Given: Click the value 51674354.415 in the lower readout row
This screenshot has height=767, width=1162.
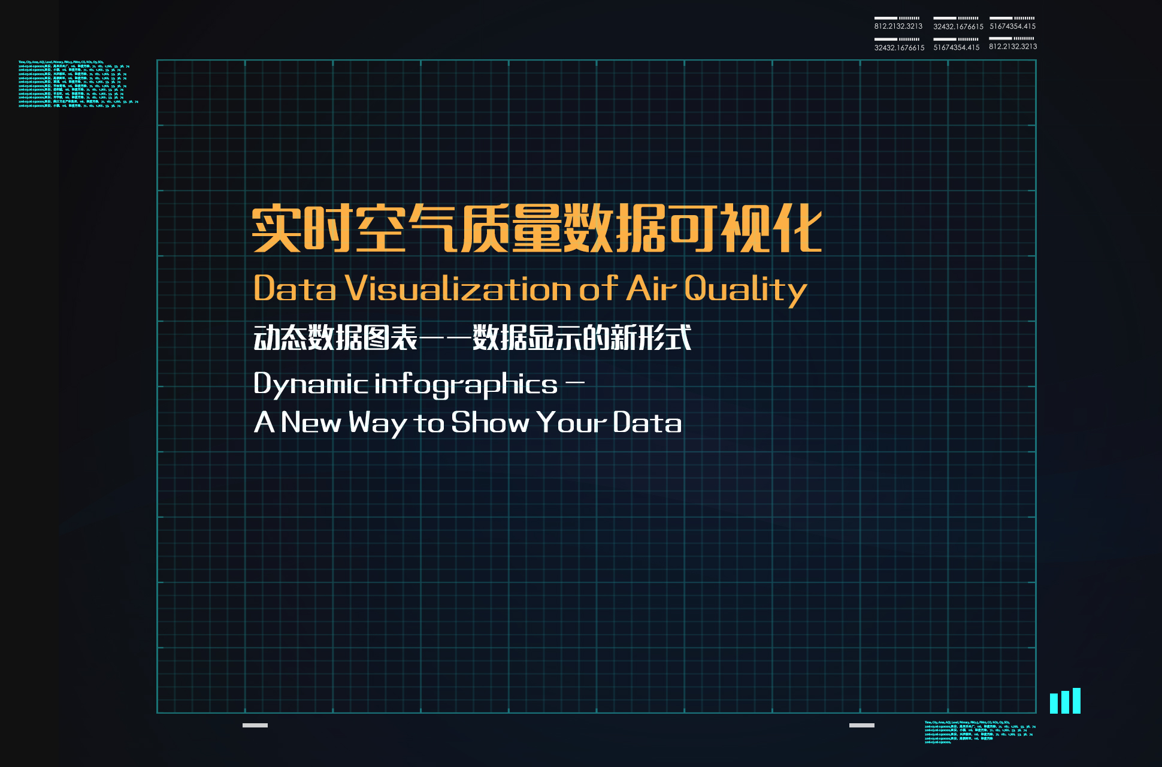Looking at the screenshot, I should (x=957, y=47).
